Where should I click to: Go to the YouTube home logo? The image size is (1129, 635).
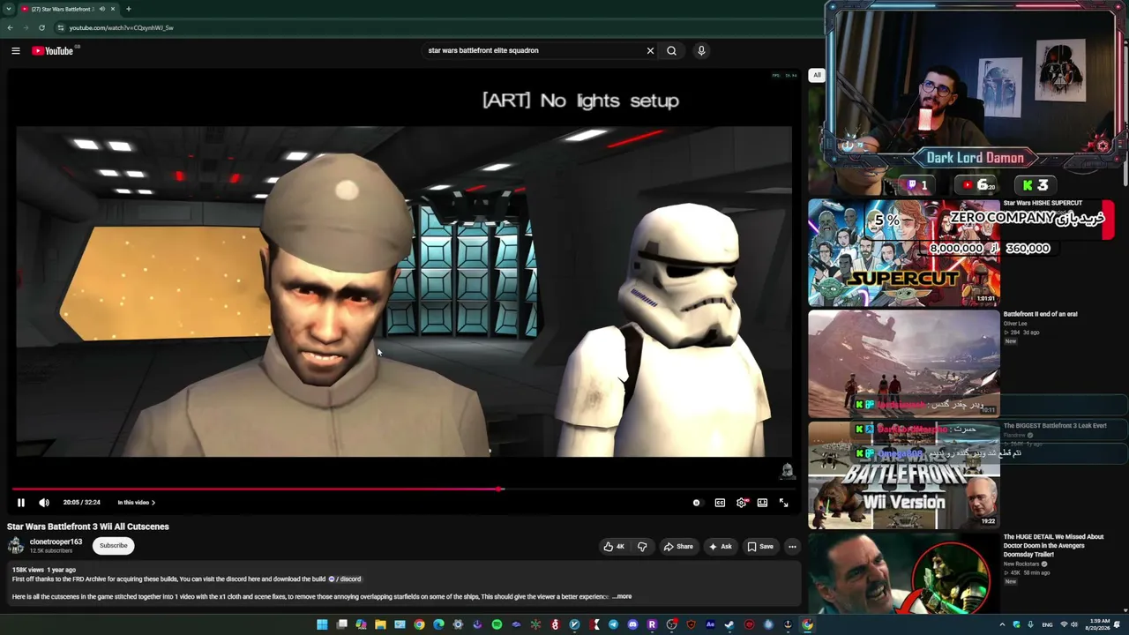[53, 51]
